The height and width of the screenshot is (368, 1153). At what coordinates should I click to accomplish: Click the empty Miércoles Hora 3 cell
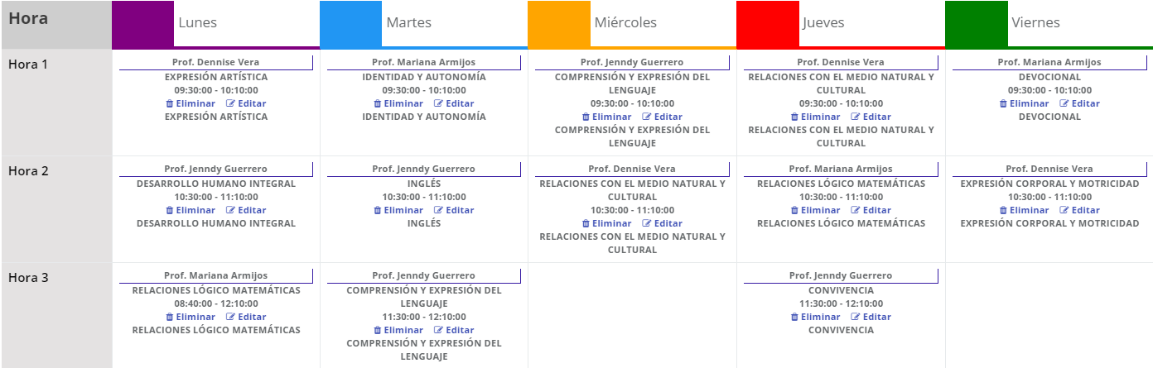coord(632,315)
